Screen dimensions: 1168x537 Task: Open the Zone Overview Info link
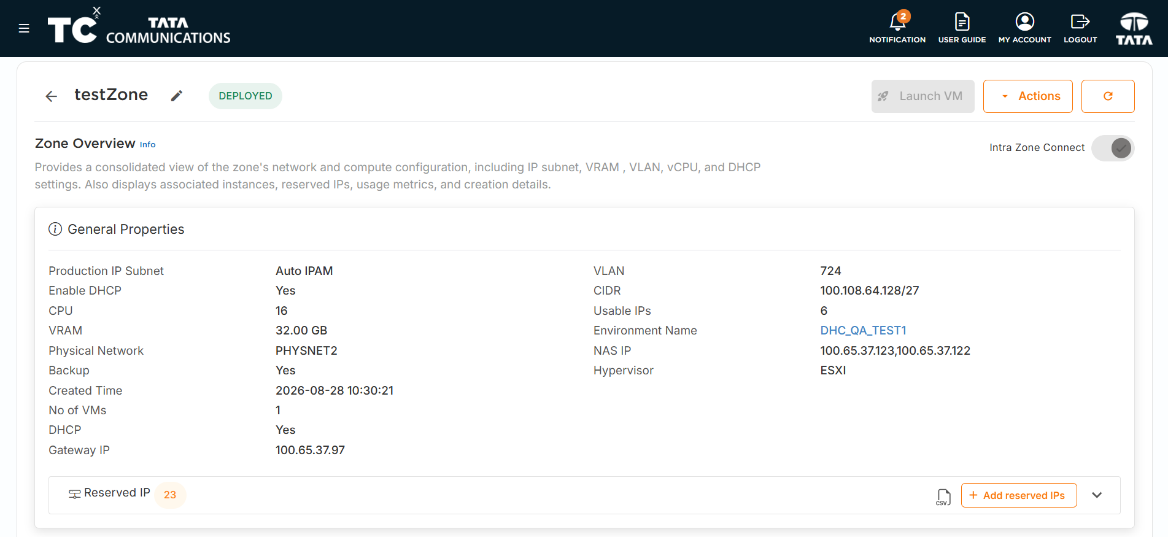tap(148, 145)
